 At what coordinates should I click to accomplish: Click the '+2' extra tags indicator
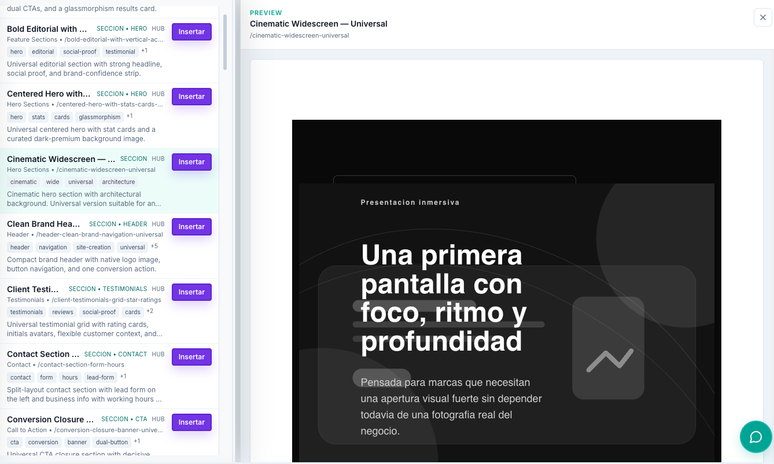(x=150, y=311)
